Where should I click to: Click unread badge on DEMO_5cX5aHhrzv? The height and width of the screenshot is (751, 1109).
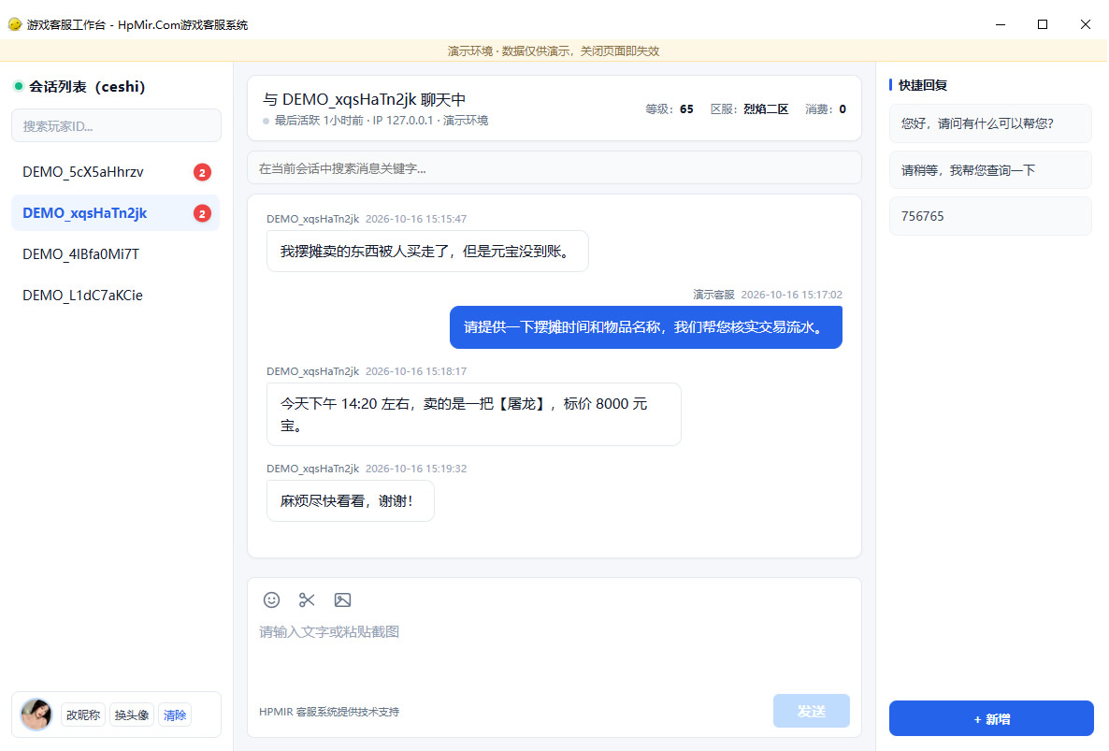click(202, 172)
